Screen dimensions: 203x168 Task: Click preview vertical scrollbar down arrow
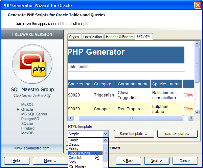[197, 112]
